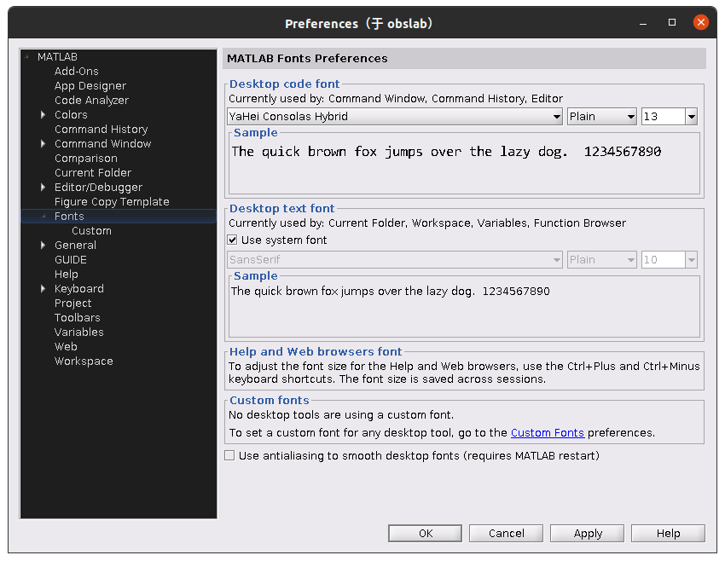Open the YaHei Consolas Hybrid font dropdown
Screen dimensions: 725x561
pyautogui.click(x=394, y=117)
